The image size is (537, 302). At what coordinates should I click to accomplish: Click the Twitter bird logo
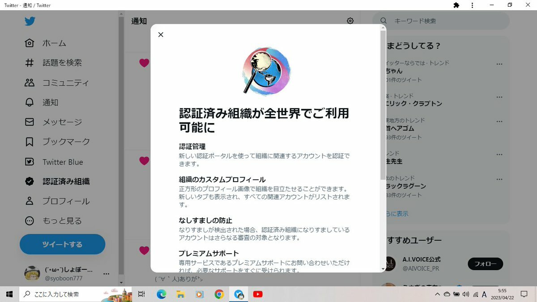tap(30, 21)
